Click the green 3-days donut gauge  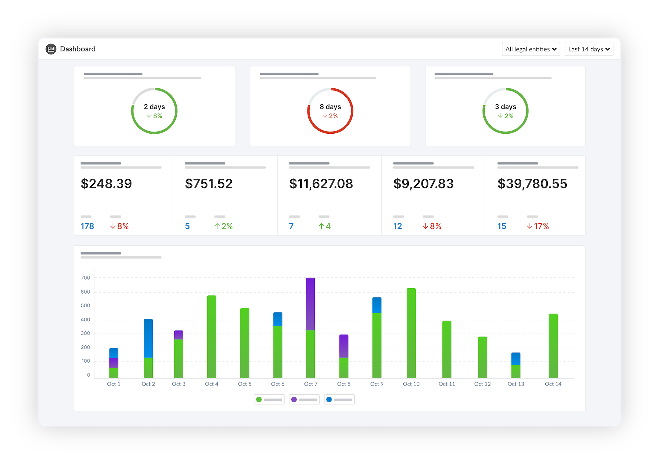point(506,111)
